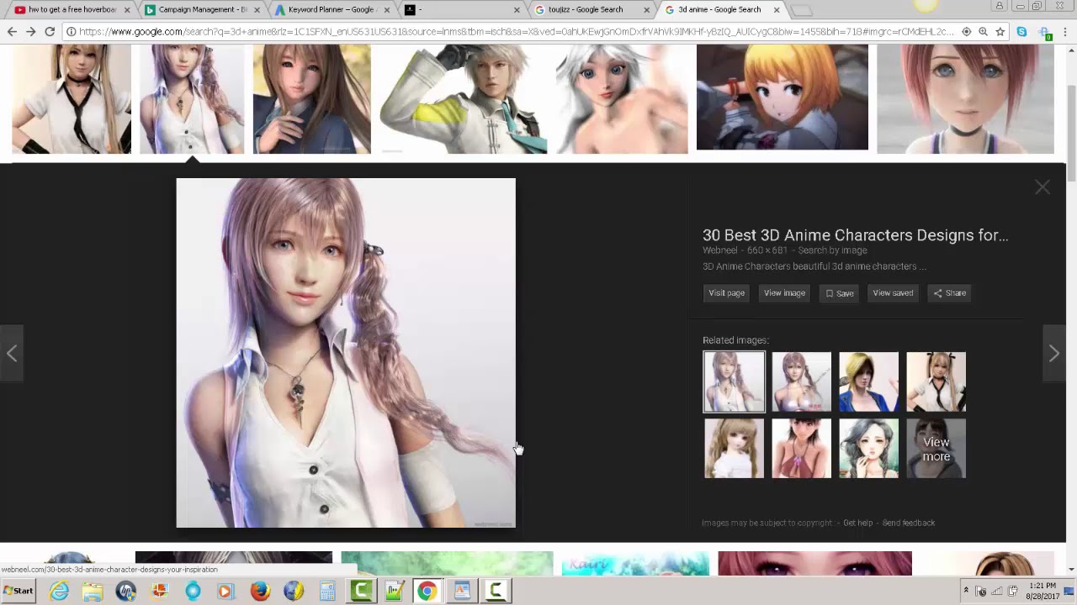Select related image with white shirt and tie
Viewport: 1077px width, 605px height.
936,381
